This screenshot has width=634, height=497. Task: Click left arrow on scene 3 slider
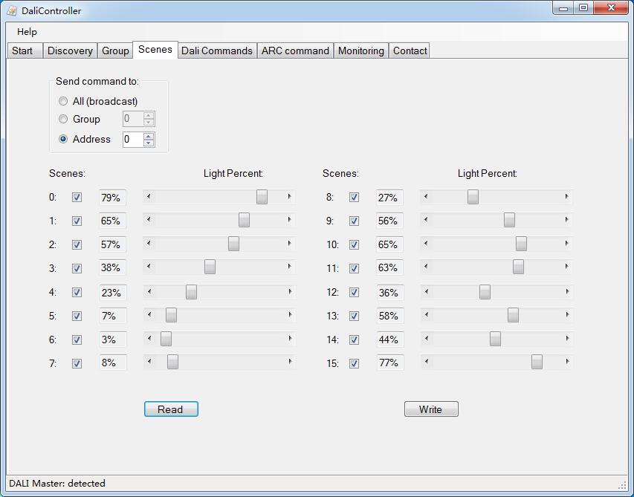pyautogui.click(x=149, y=267)
